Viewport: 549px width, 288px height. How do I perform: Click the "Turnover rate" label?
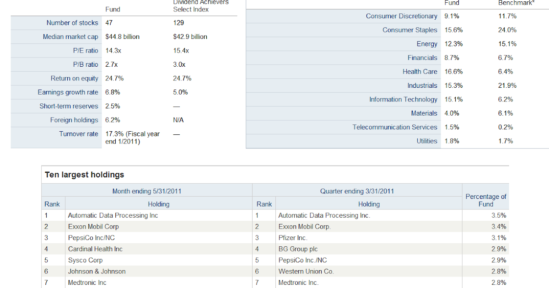point(79,134)
